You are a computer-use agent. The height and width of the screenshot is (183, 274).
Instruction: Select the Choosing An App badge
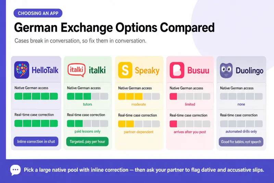(38, 13)
